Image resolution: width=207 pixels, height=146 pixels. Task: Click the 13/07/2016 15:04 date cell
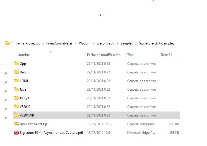point(99,133)
